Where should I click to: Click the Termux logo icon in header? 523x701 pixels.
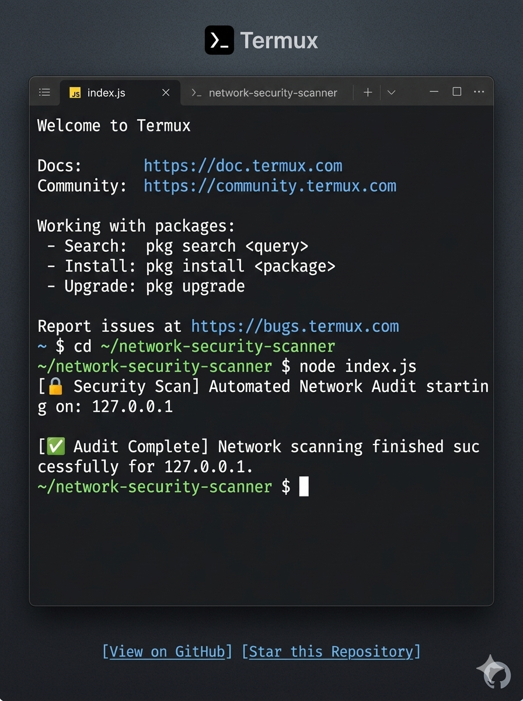219,40
